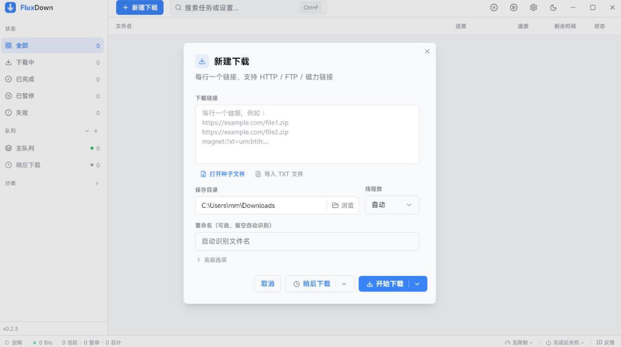Select 下载中 in the sidebar

[x=52, y=62]
